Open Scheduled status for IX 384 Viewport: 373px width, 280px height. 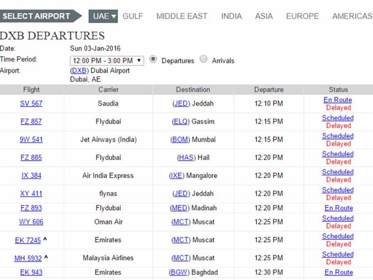pyautogui.click(x=338, y=172)
